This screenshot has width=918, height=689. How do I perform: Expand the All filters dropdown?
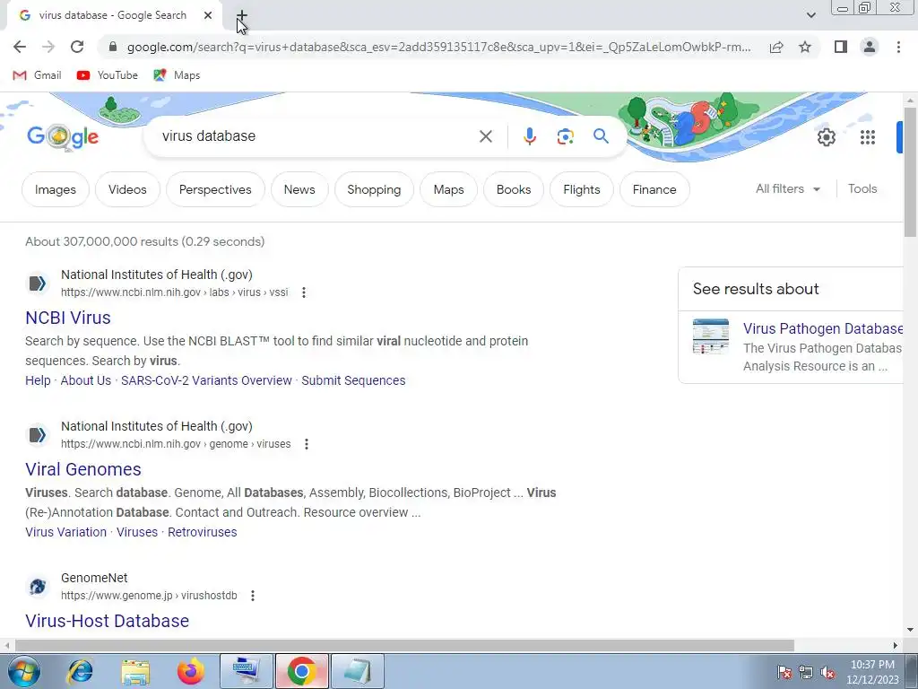point(788,188)
